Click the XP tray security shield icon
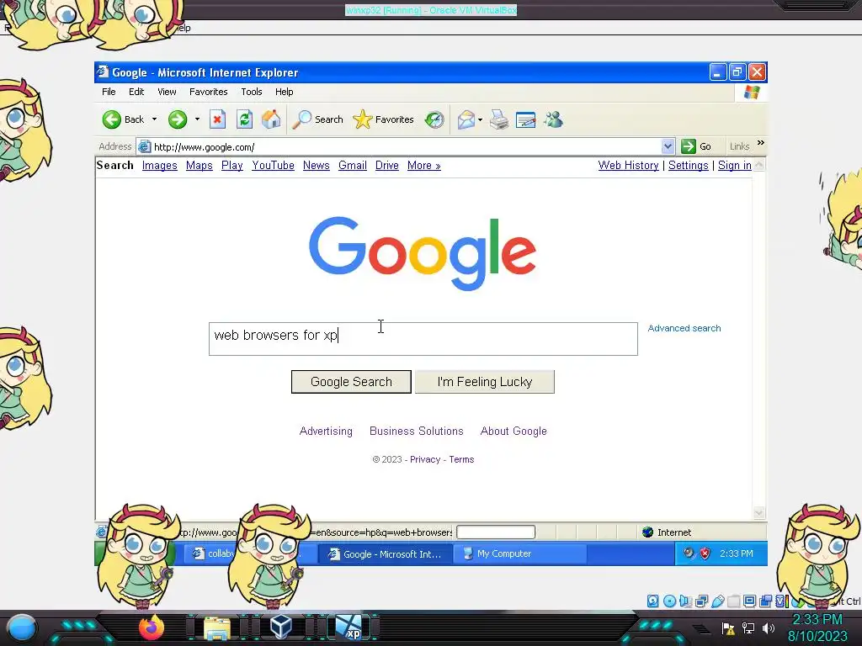 click(x=705, y=553)
